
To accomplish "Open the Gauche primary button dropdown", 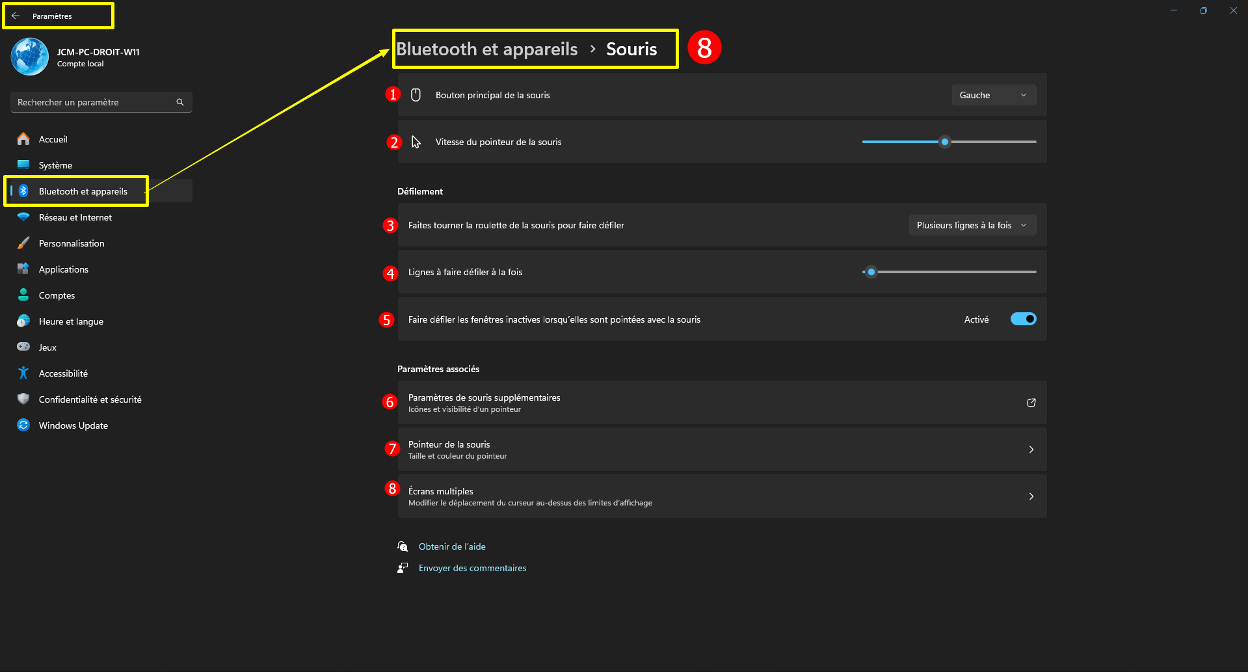I will tap(993, 95).
